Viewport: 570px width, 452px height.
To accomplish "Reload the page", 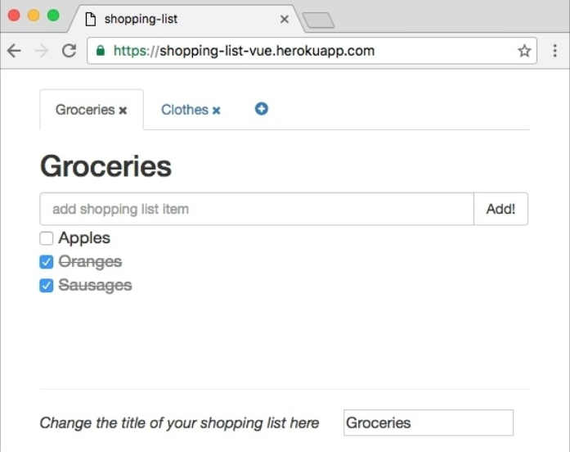I will click(x=69, y=51).
